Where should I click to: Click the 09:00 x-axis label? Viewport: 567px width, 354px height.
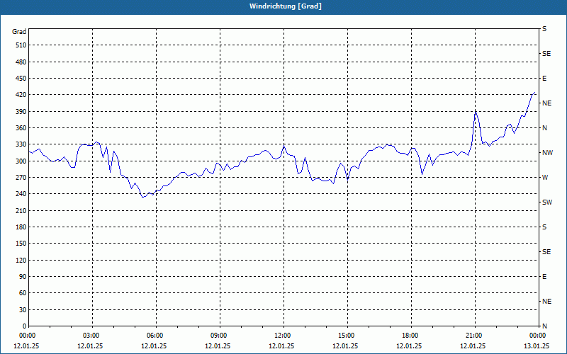pos(220,336)
